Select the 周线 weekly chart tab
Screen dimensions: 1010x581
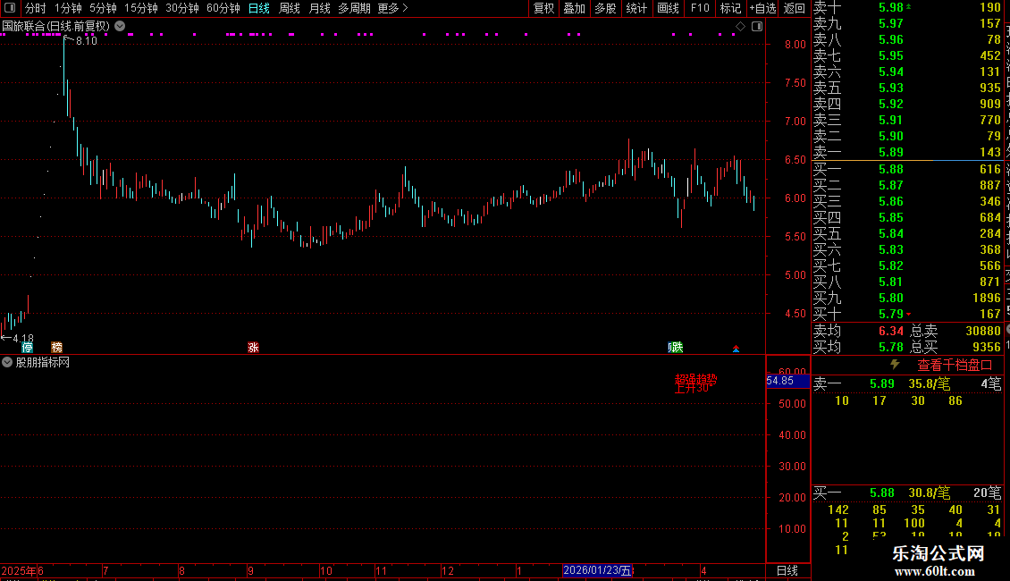[290, 8]
